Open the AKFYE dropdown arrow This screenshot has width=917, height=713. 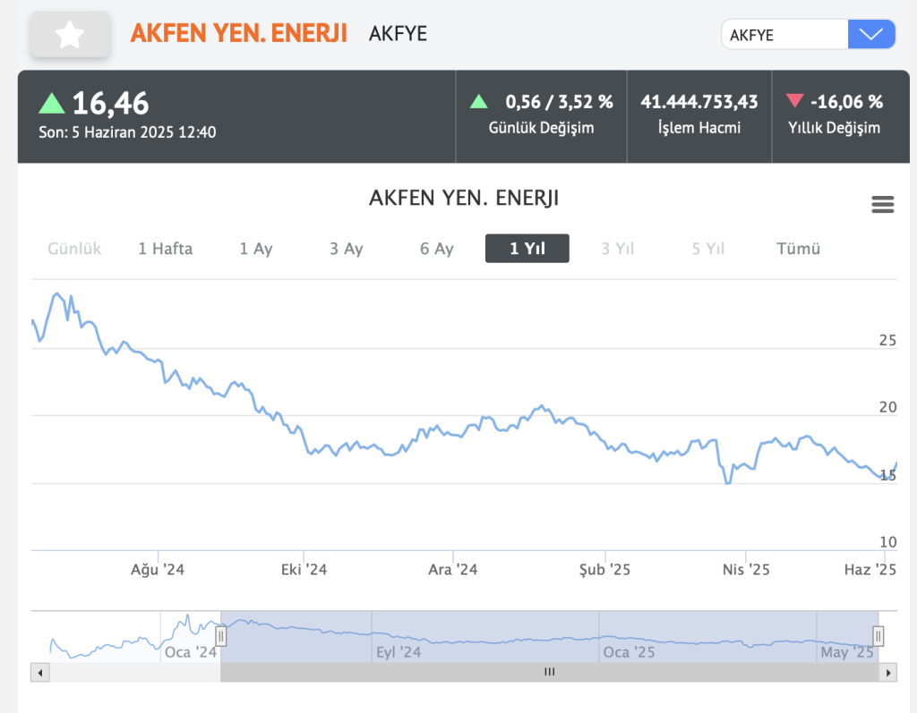tap(870, 35)
